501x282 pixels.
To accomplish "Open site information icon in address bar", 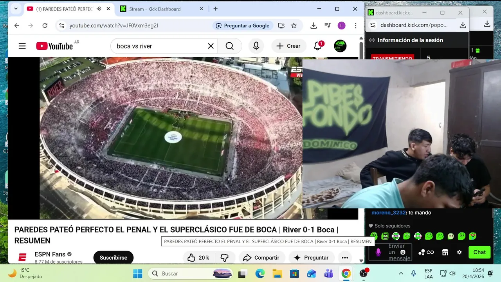I will (x=61, y=25).
